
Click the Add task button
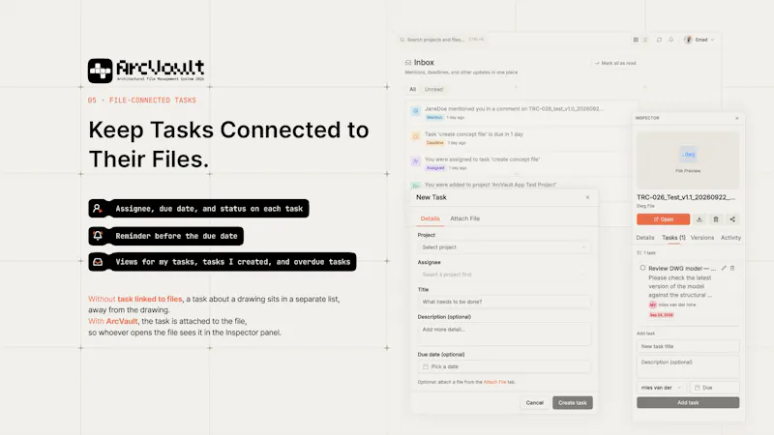pyautogui.click(x=688, y=403)
